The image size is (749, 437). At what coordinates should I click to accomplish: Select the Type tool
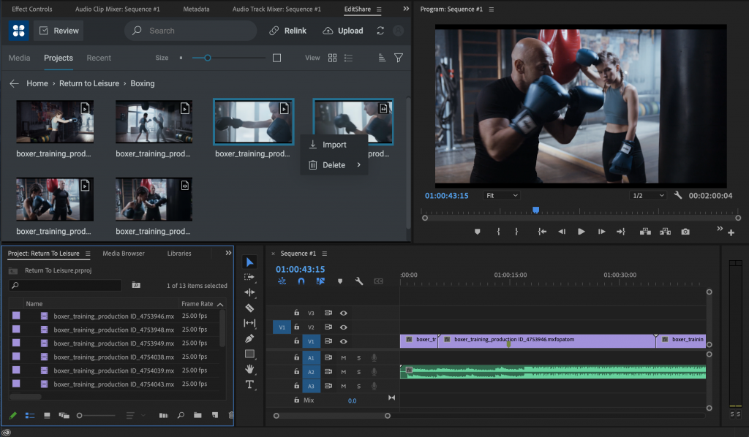point(249,384)
